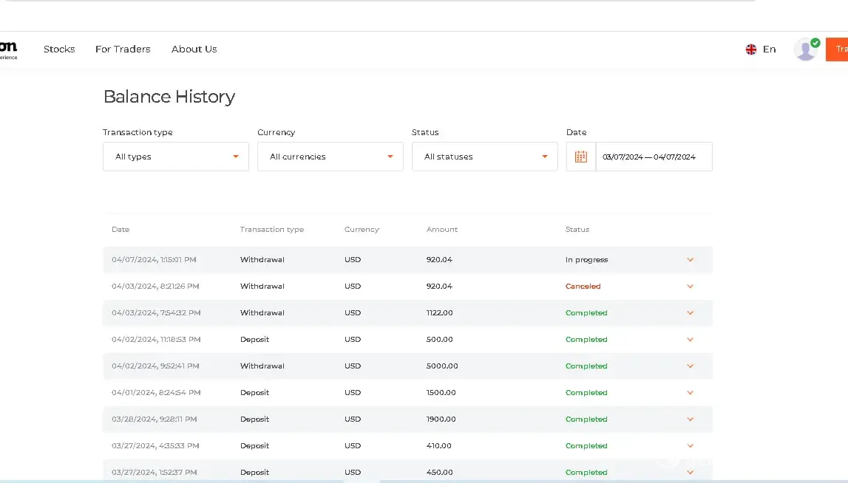Open the Stocks menu item

59,49
